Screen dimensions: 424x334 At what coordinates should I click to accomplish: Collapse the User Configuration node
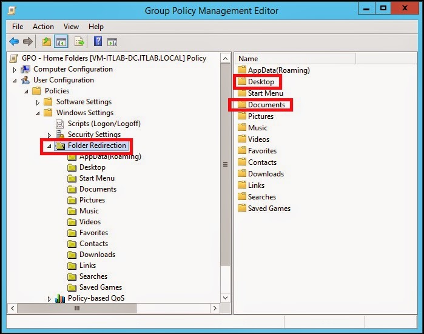tap(15, 81)
